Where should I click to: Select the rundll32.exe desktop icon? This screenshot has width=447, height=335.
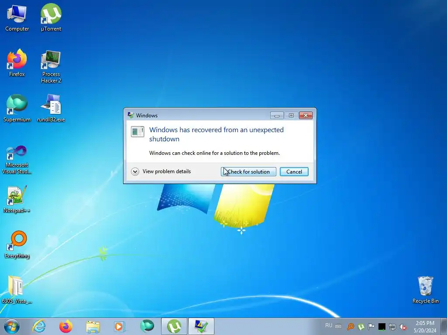click(x=51, y=108)
